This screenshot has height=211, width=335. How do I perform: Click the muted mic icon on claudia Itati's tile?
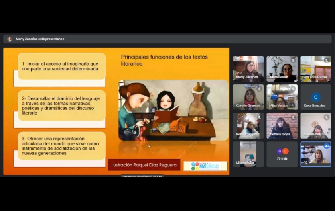(x=327, y=117)
